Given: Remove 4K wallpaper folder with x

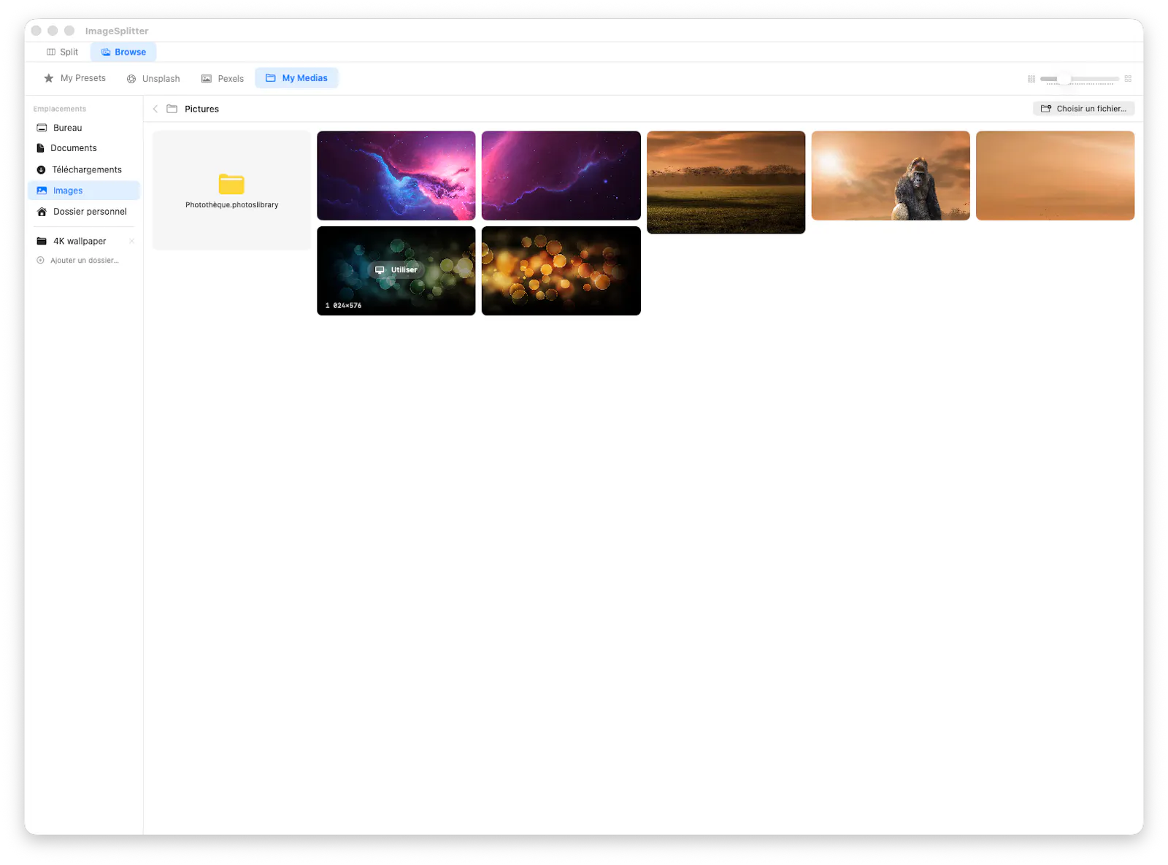Looking at the screenshot, I should (131, 241).
